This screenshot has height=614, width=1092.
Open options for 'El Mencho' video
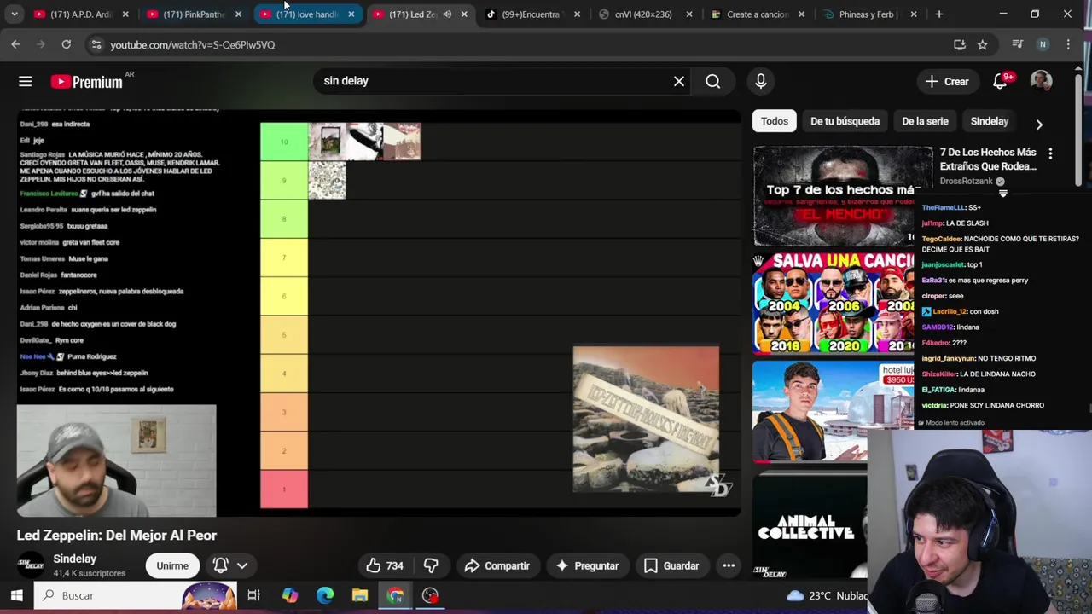1050,153
